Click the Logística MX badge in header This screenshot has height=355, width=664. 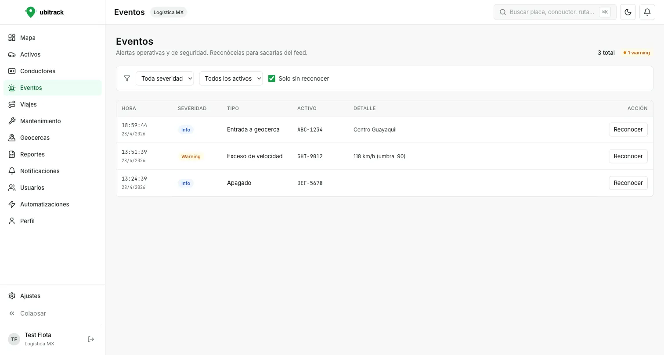click(169, 12)
